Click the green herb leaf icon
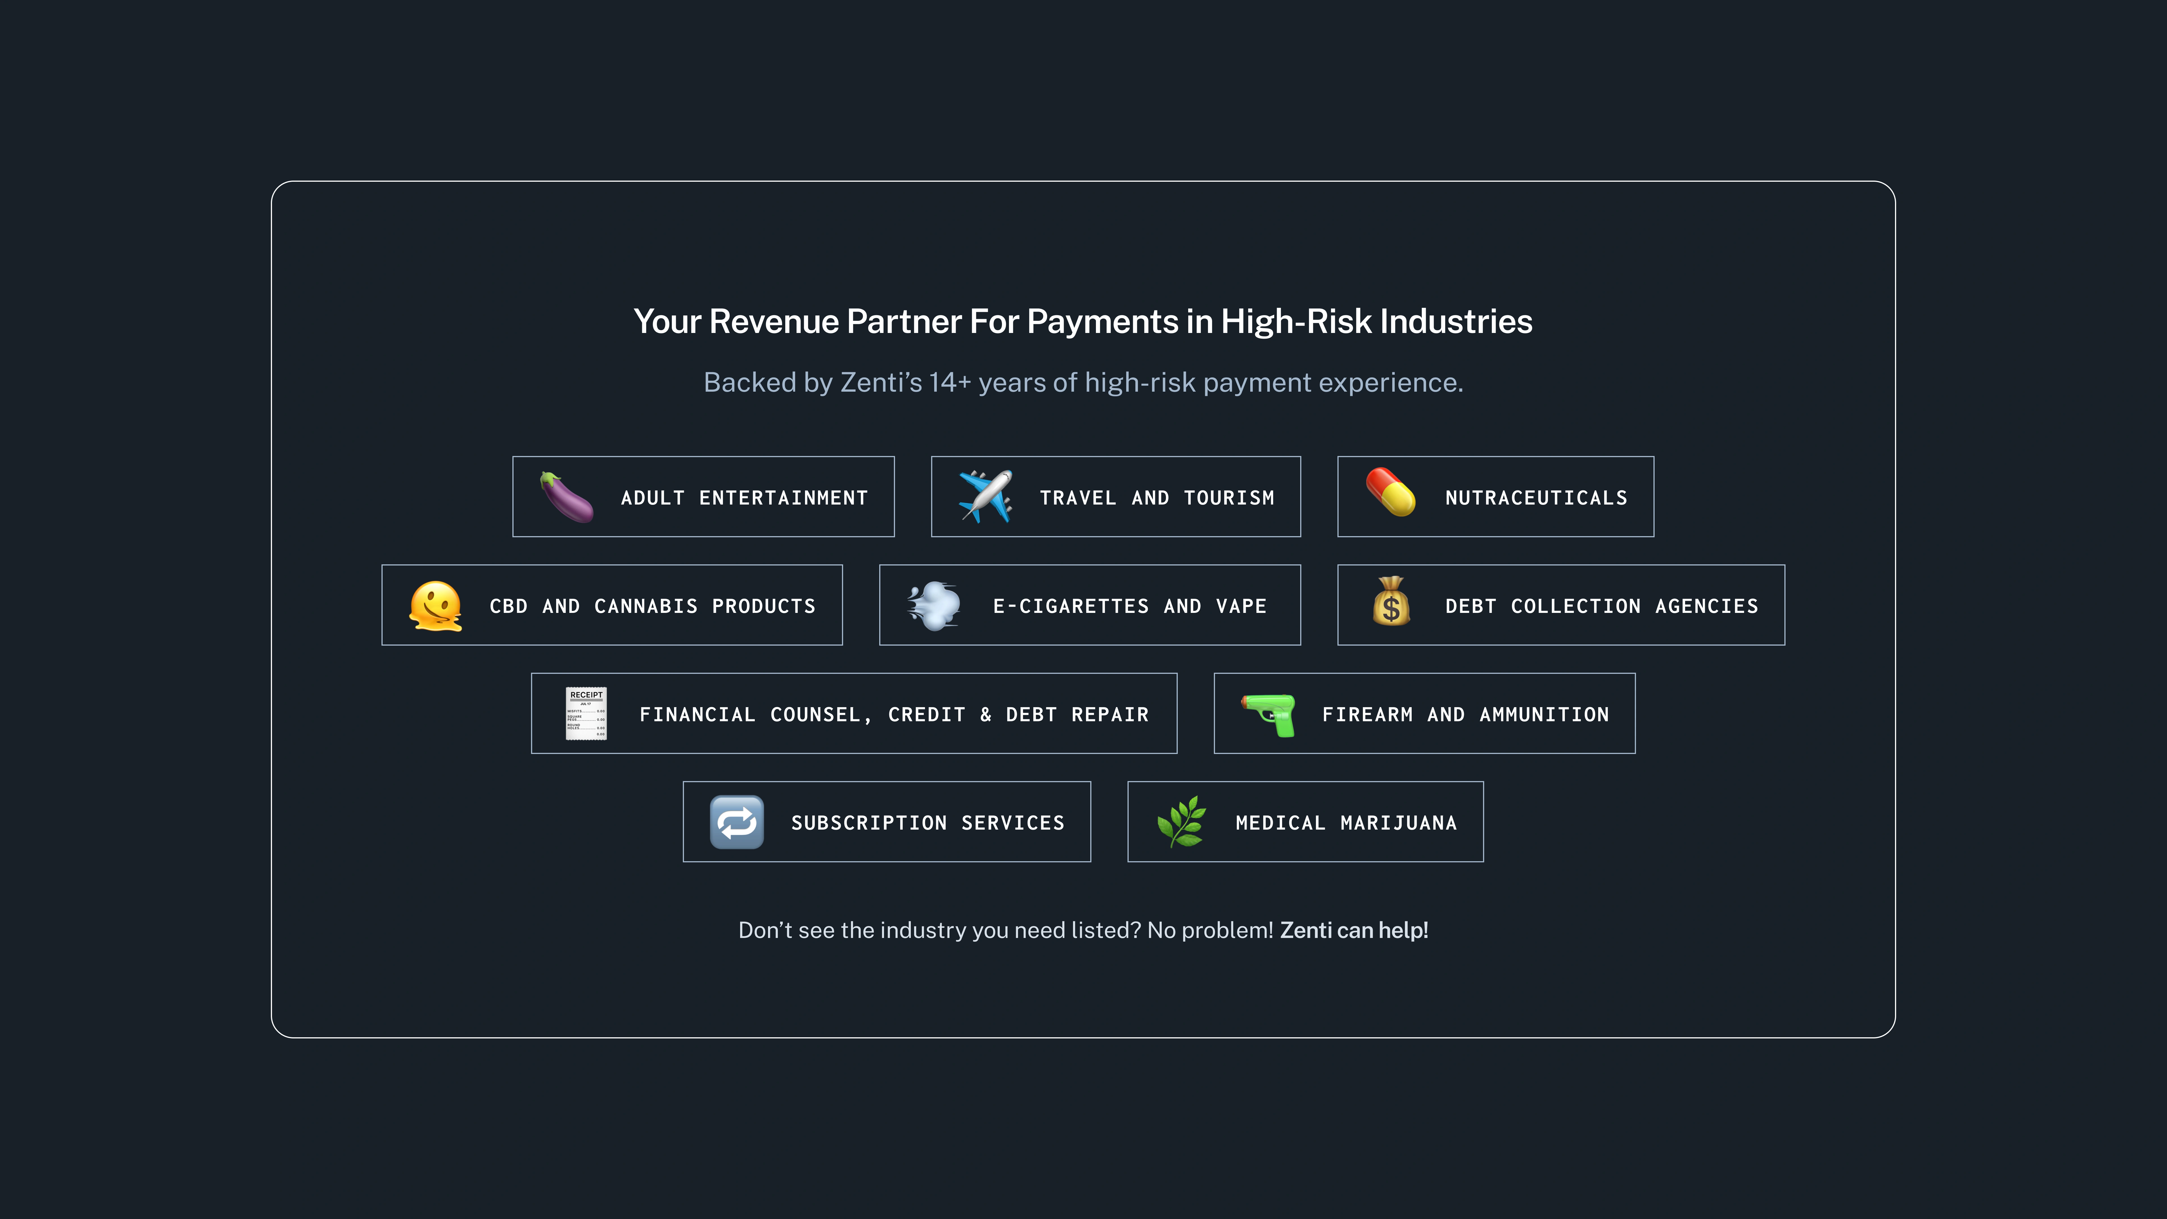Screen dimensions: 2167x1219 1181,822
